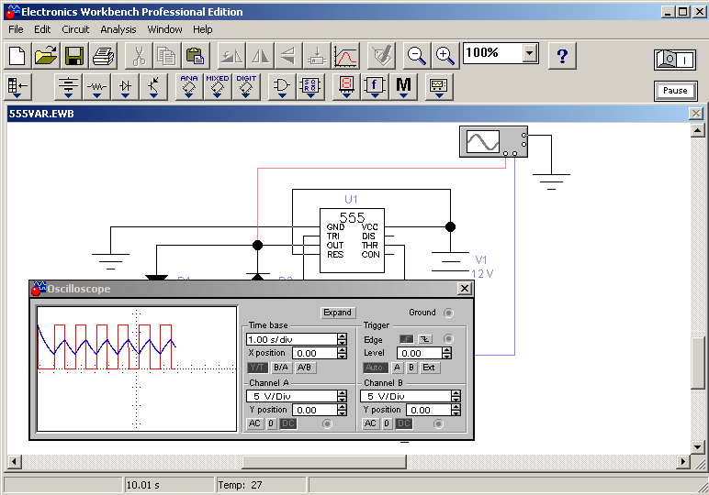Set trigger source to Ext
This screenshot has width=709, height=495.
429,368
